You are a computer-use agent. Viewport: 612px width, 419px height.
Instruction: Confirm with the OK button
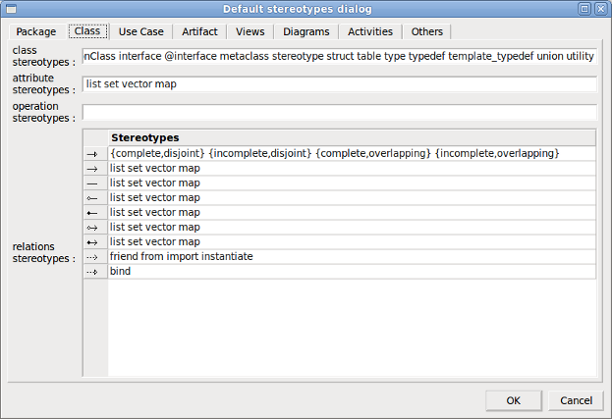pos(513,399)
